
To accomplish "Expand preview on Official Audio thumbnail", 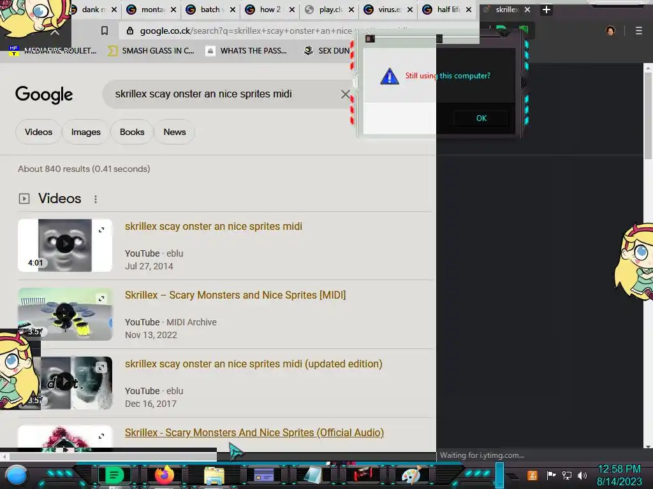I will tap(101, 436).
